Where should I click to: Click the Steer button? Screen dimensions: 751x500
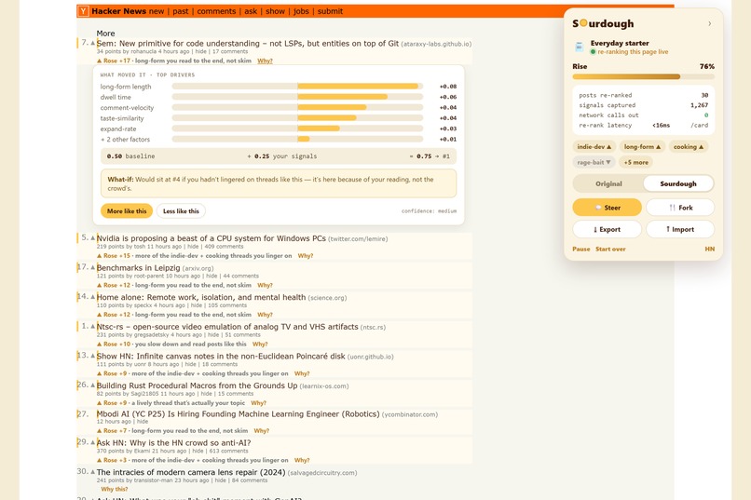607,208
